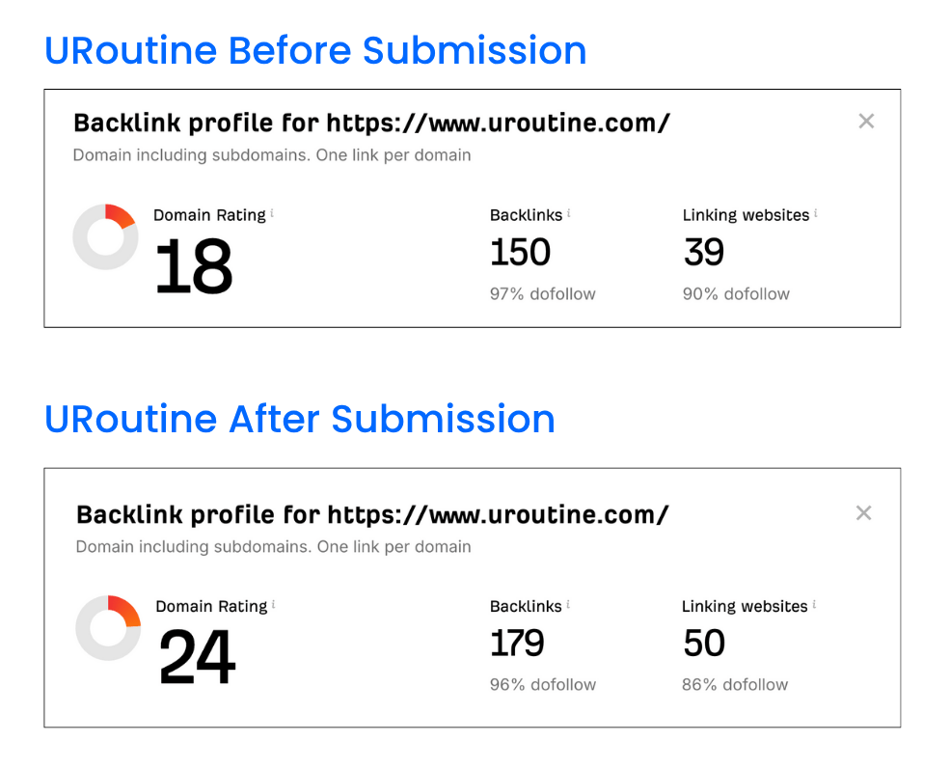950x769 pixels.
Task: Click the Backlinks info icon in top panel
Action: pyautogui.click(x=568, y=213)
